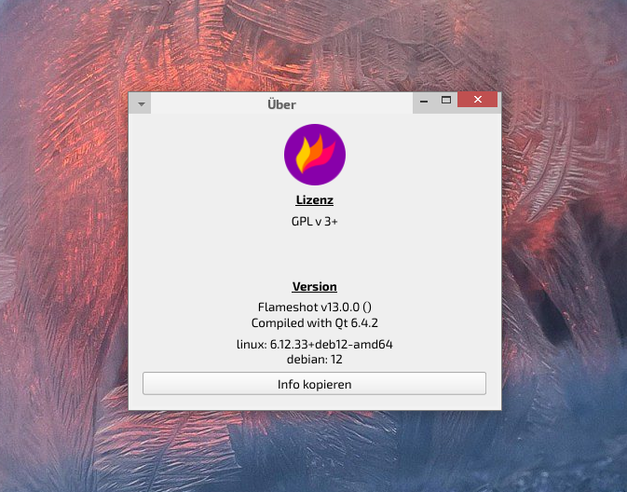Maximize the Über window
627x492 pixels.
[x=446, y=100]
